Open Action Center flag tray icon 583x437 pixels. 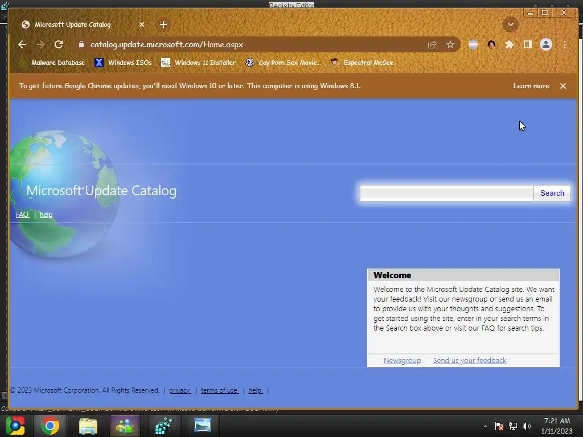[x=499, y=426]
